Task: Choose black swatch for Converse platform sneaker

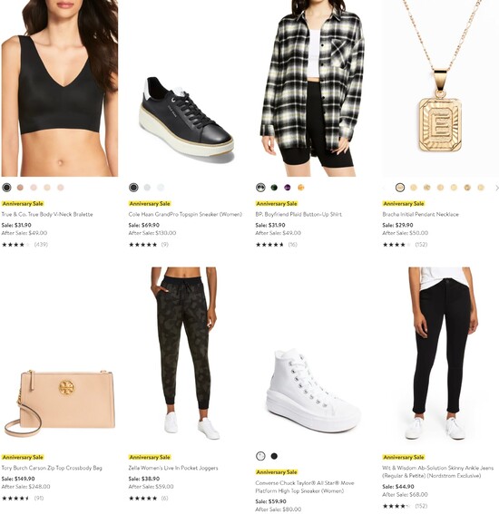Action: [274, 456]
